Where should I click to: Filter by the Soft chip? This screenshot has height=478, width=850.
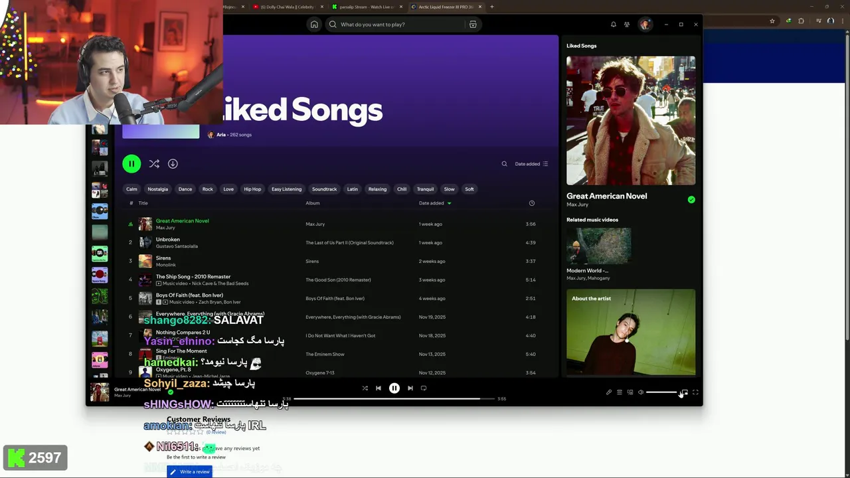(x=469, y=189)
